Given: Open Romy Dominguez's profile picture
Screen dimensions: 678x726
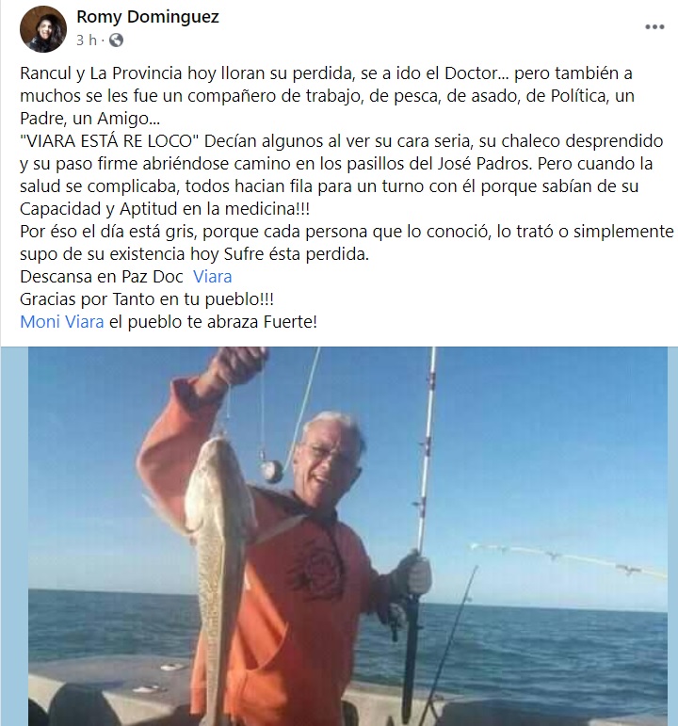Looking at the screenshot, I should pyautogui.click(x=43, y=29).
